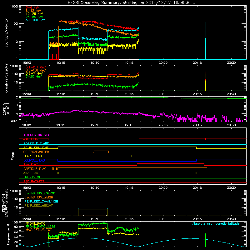
Task: Pick the SAA_FLAG label
Action: pos(31,164)
